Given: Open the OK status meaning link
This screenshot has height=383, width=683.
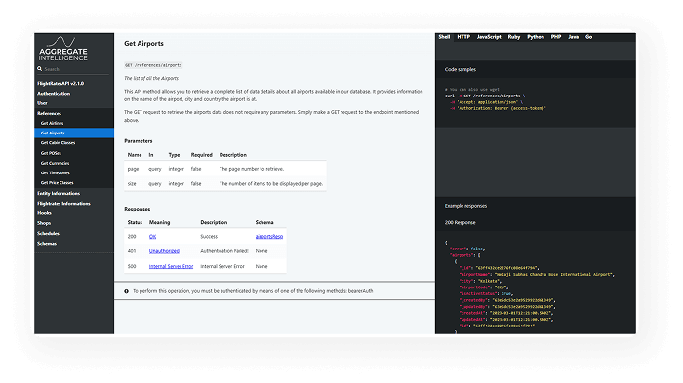Looking at the screenshot, I should 152,236.
